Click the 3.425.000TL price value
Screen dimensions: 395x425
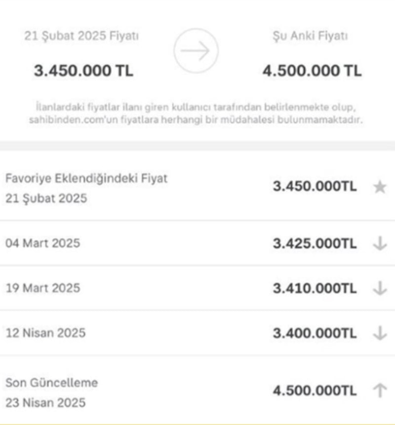pos(315,243)
